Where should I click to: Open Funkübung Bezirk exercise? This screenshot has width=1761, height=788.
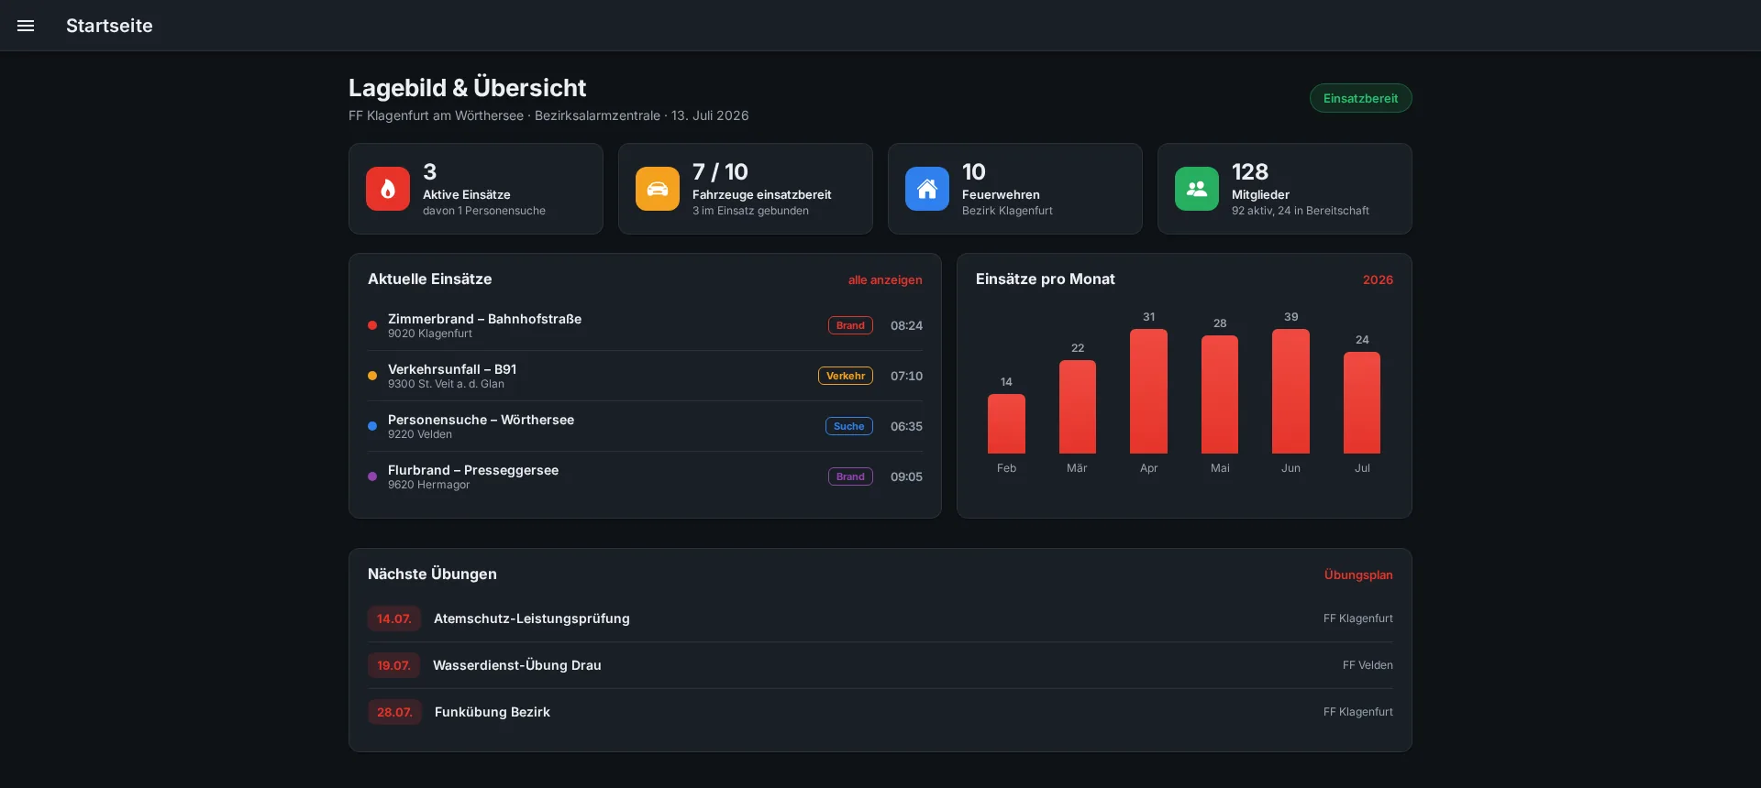pos(880,712)
